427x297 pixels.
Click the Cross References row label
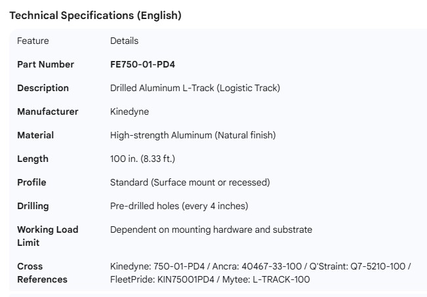(x=42, y=273)
